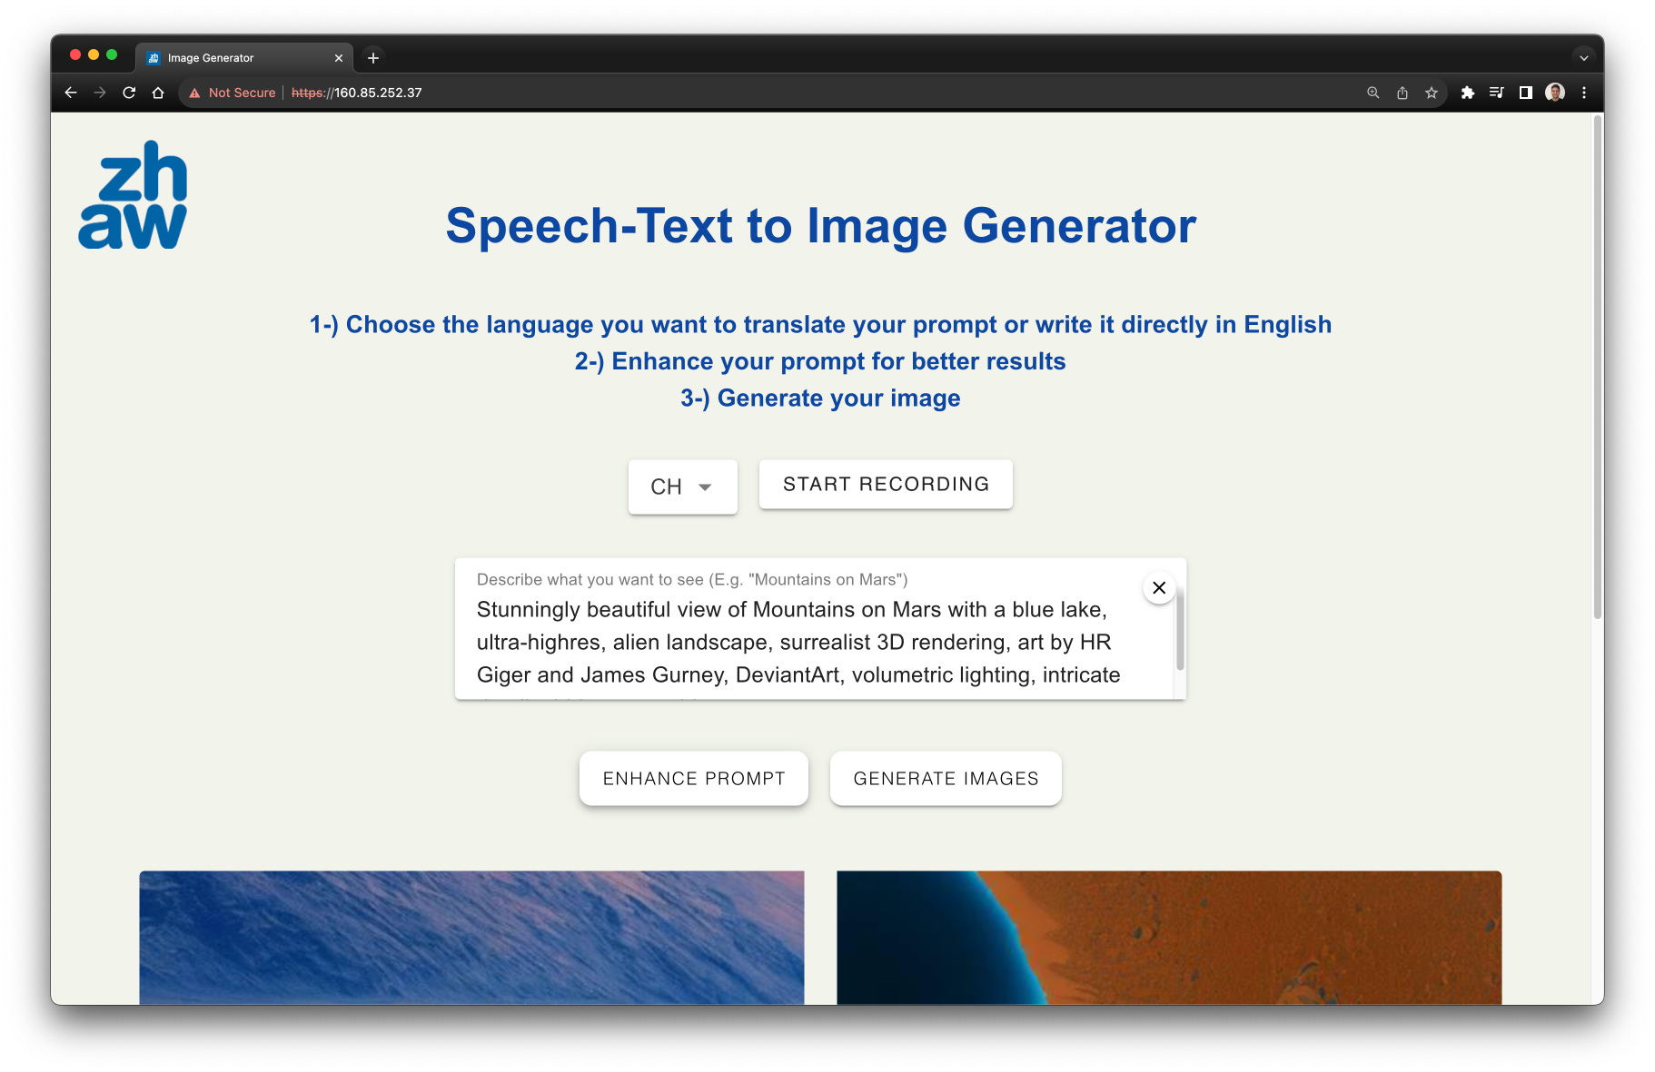Click the ZHAW logo
This screenshot has height=1072, width=1655.
click(133, 194)
